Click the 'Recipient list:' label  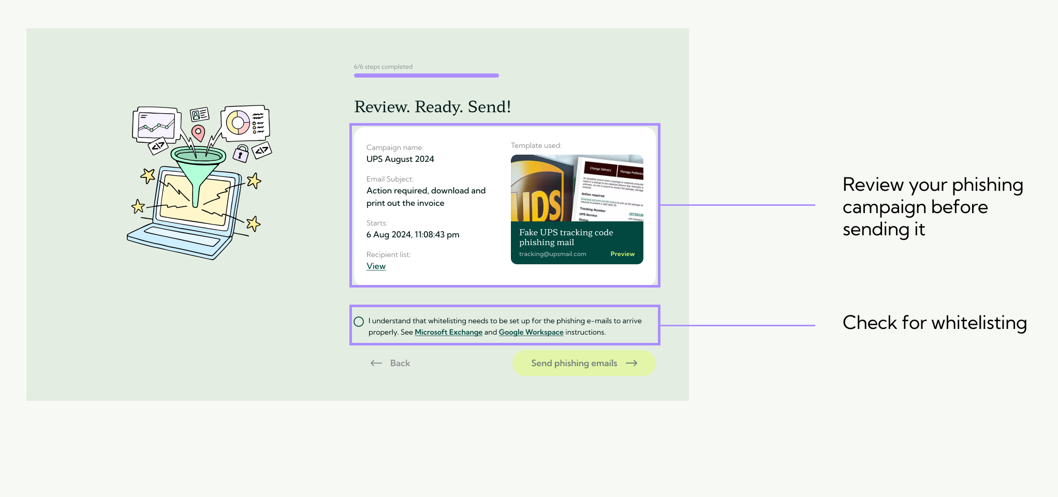click(388, 254)
